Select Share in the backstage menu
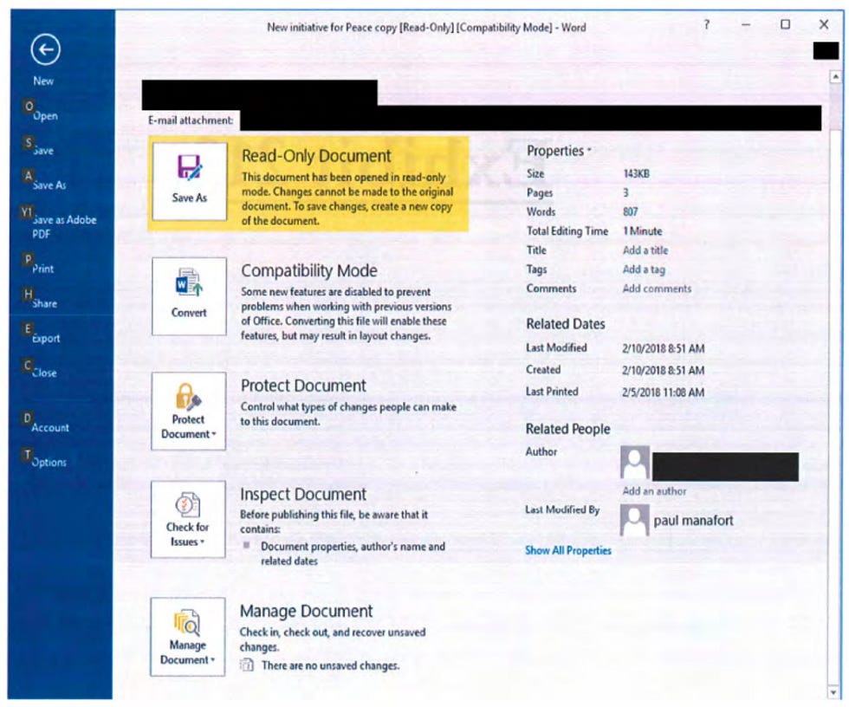The image size is (849, 707). (x=44, y=304)
